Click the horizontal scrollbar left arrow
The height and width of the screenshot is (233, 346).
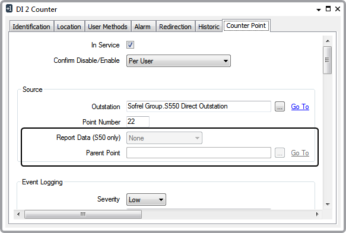click(18, 214)
